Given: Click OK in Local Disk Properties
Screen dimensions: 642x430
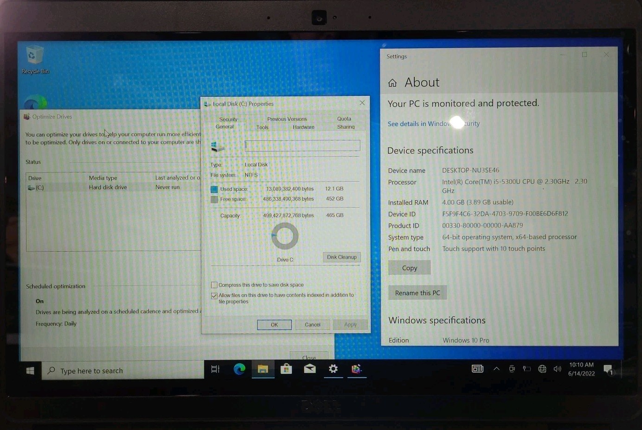Looking at the screenshot, I should click(274, 325).
